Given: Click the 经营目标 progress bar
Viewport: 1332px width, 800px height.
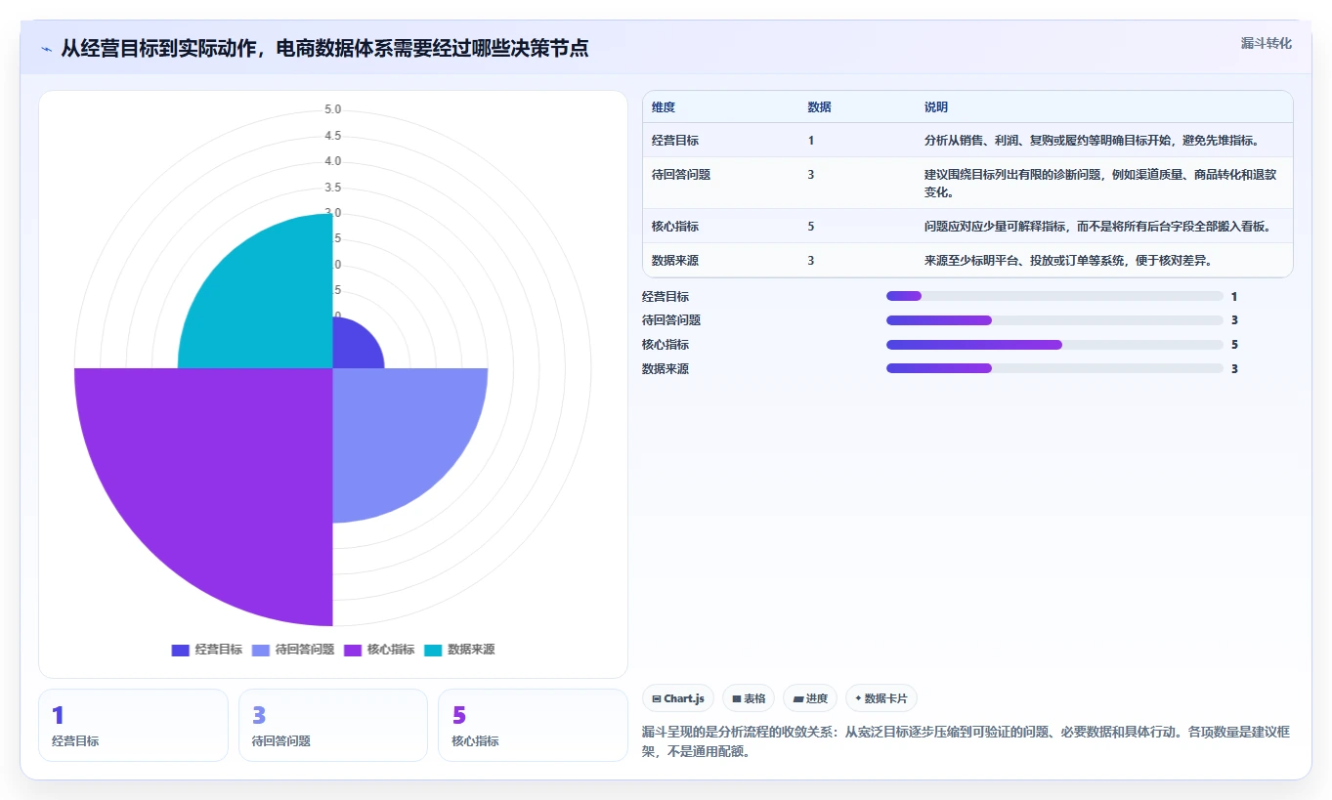Looking at the screenshot, I should point(1054,296).
